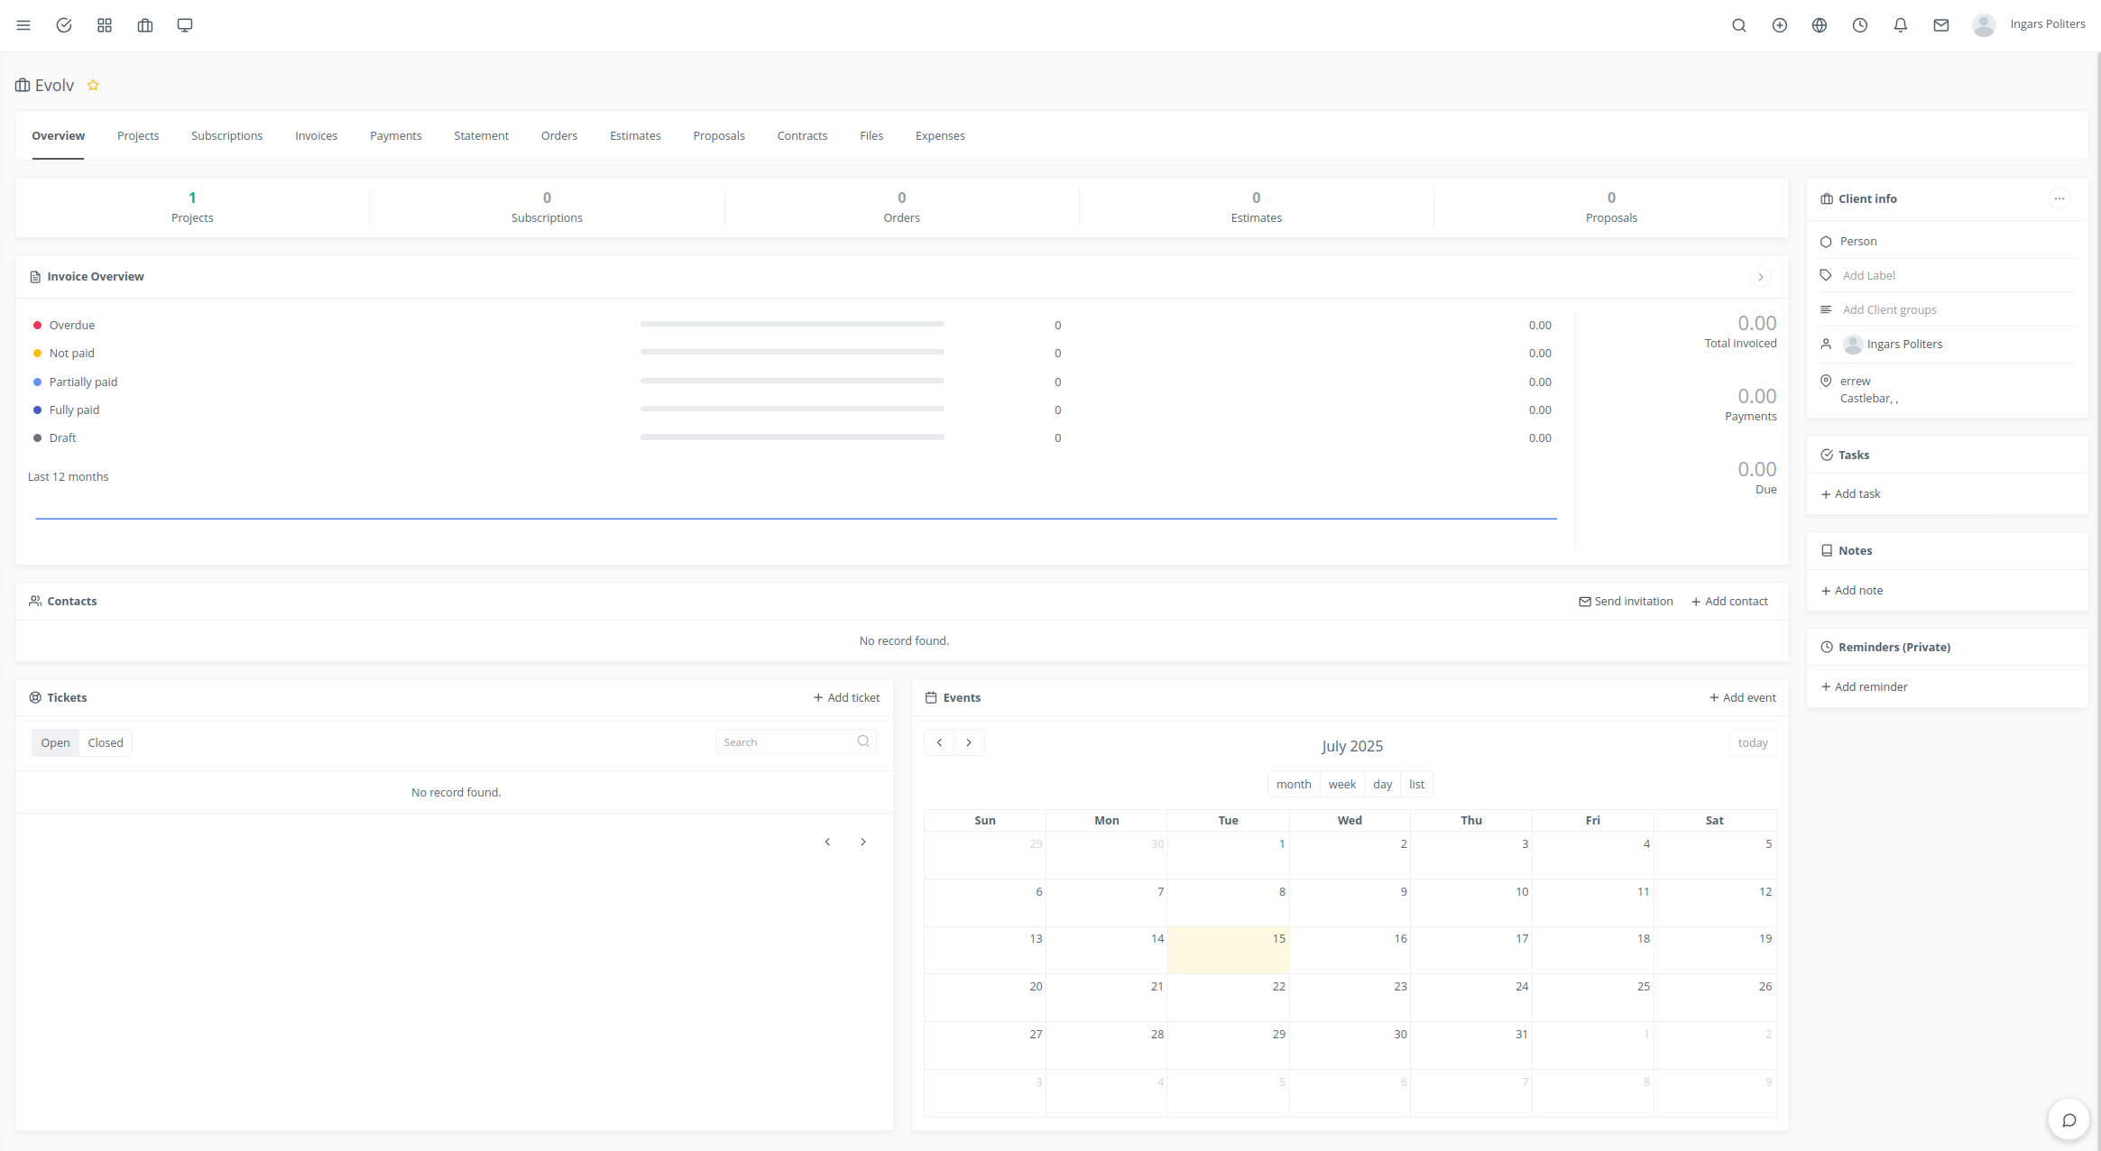Click the tasks check-circle icon
Image resolution: width=2101 pixels, height=1151 pixels.
[64, 25]
